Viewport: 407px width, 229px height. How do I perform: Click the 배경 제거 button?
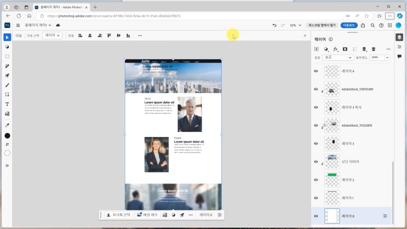pyautogui.click(x=147, y=215)
